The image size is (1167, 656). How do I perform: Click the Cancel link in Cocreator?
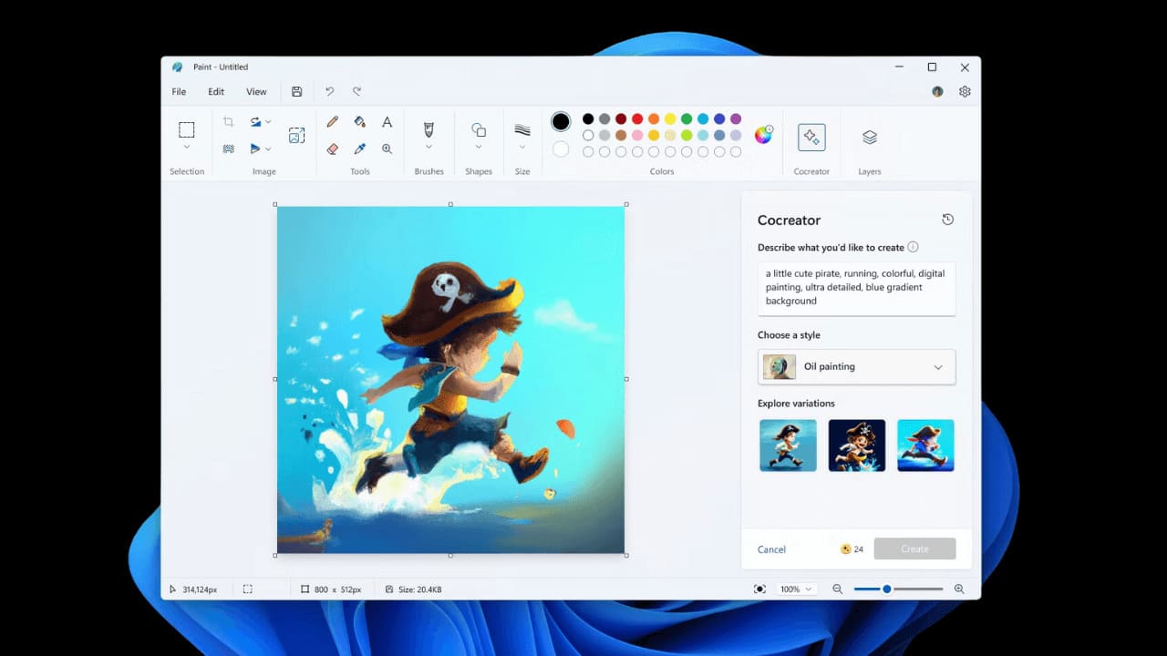(770, 549)
